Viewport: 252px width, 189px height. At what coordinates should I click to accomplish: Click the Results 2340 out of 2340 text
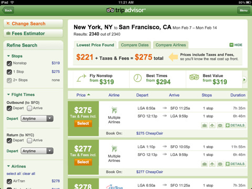pyautogui.click(x=97, y=34)
